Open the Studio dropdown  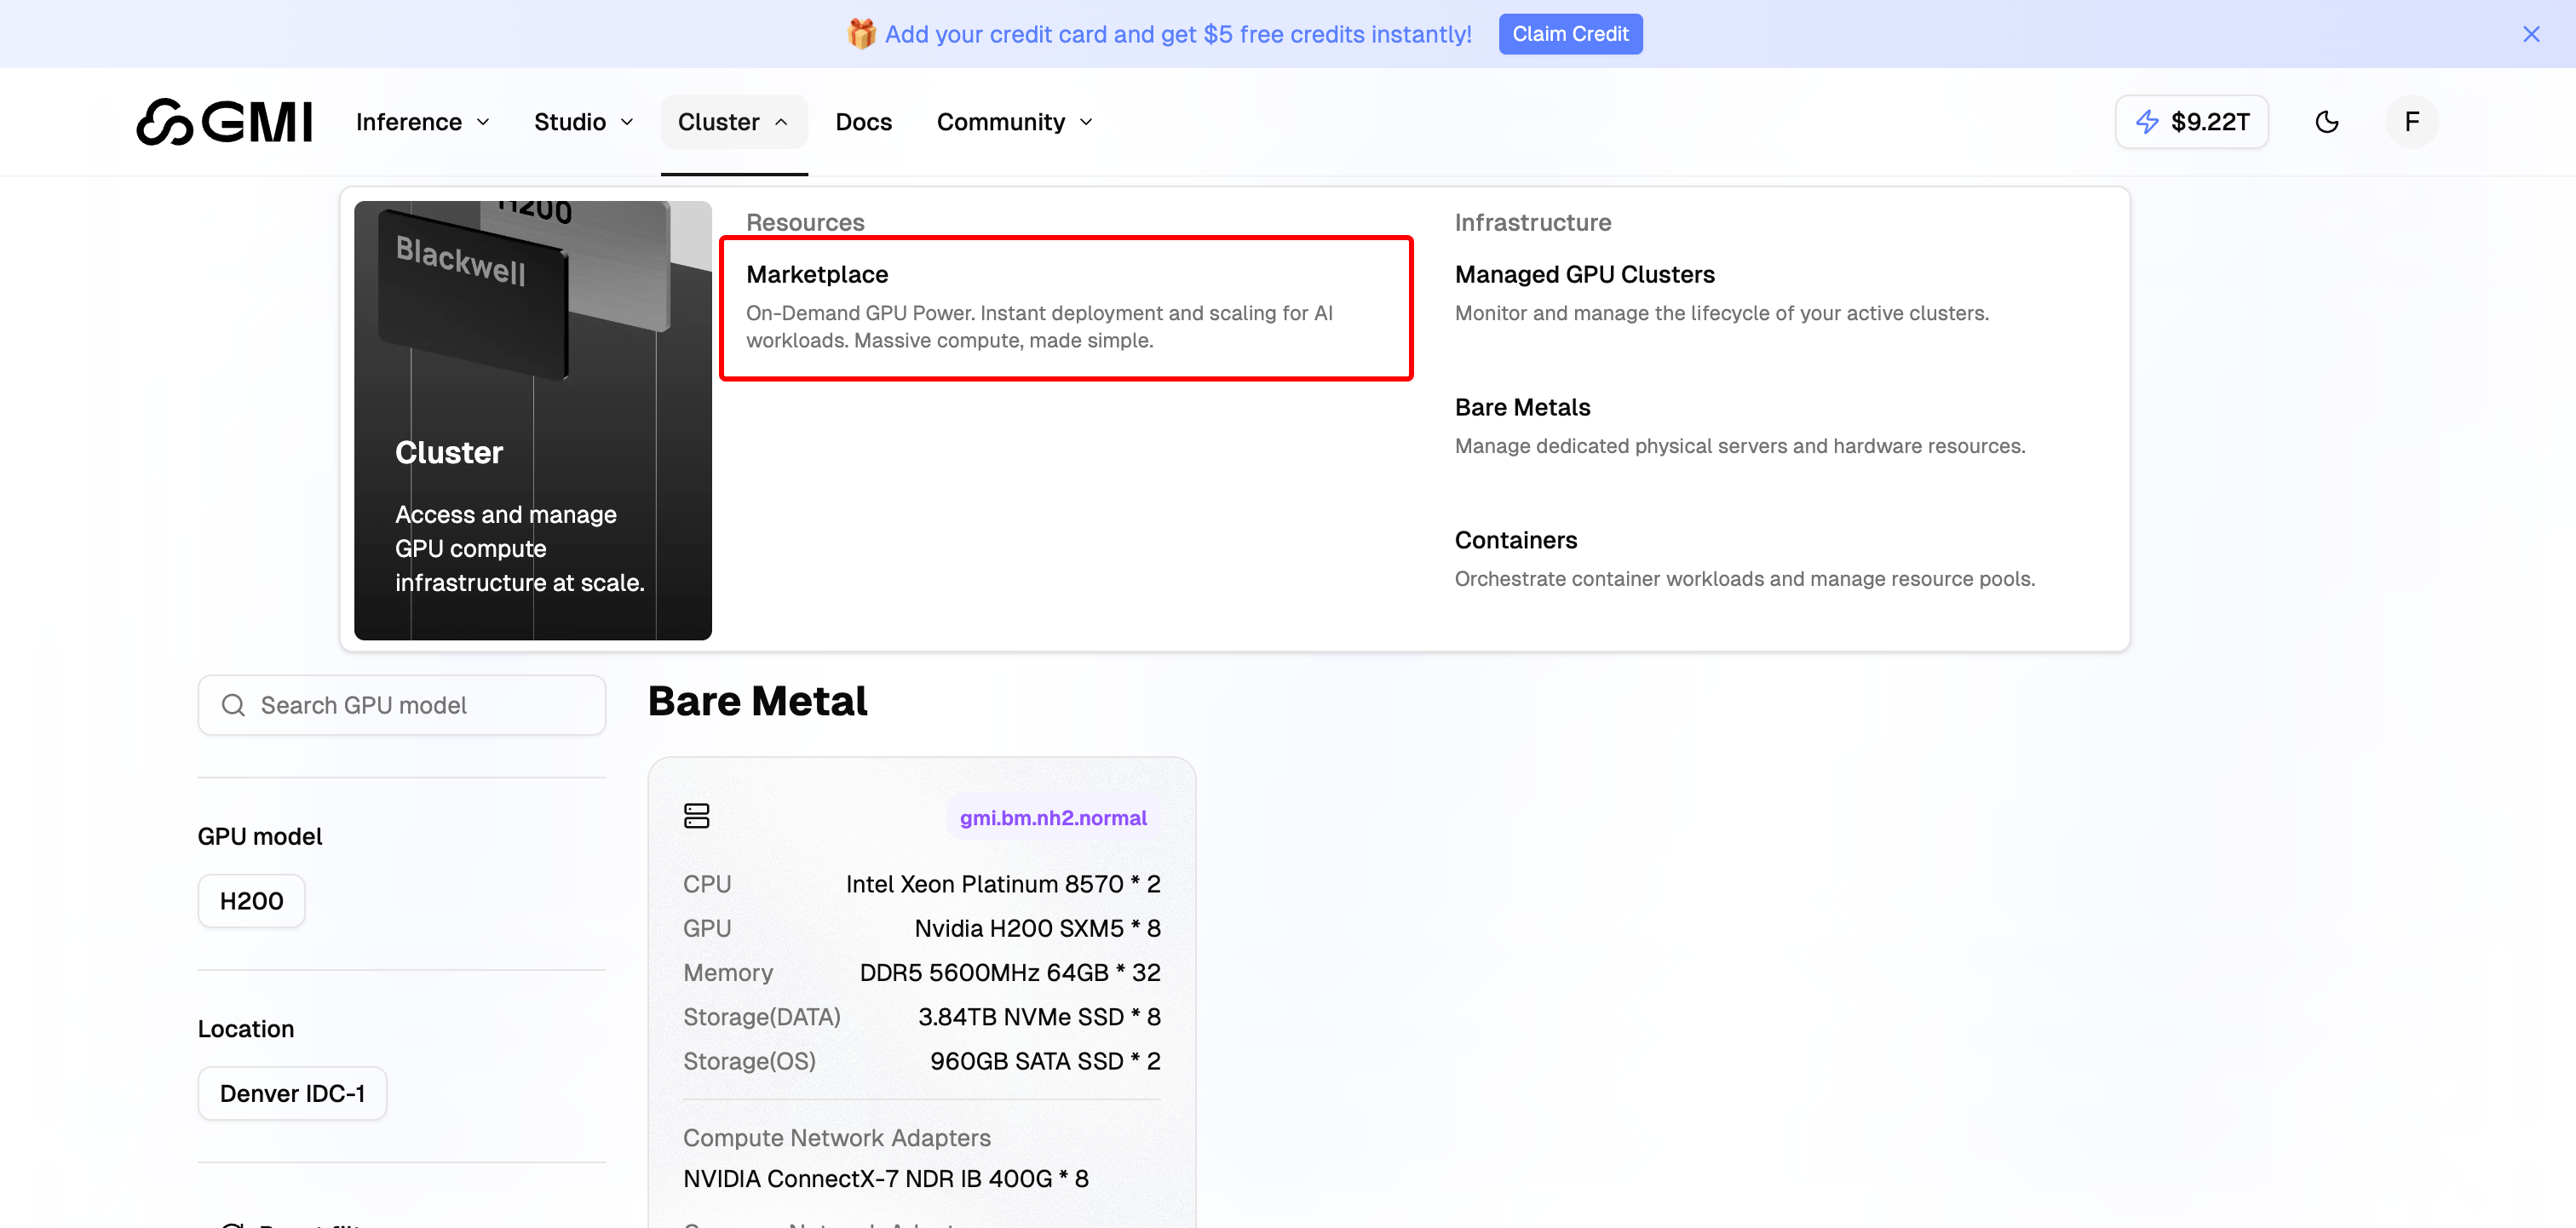click(x=583, y=121)
